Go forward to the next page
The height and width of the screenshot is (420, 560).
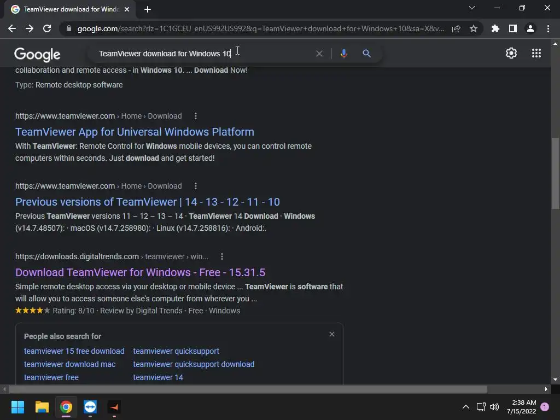(x=30, y=28)
